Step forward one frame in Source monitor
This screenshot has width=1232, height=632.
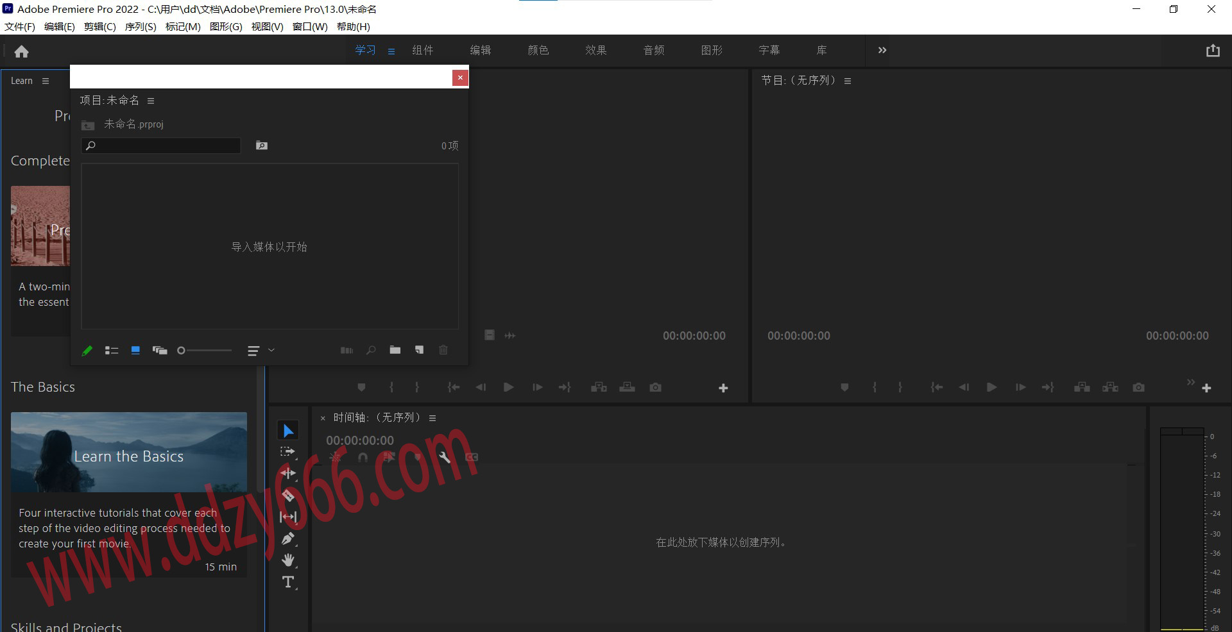pos(537,387)
